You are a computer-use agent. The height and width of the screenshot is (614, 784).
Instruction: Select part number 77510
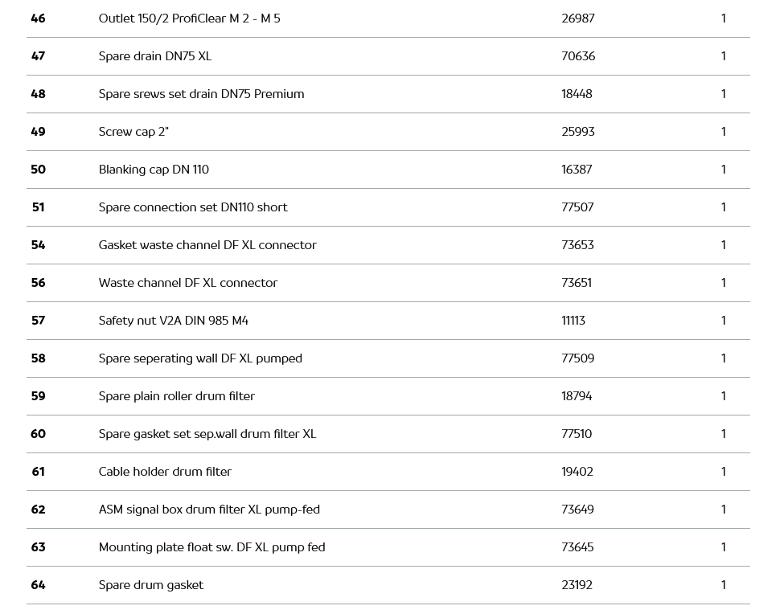click(x=576, y=434)
